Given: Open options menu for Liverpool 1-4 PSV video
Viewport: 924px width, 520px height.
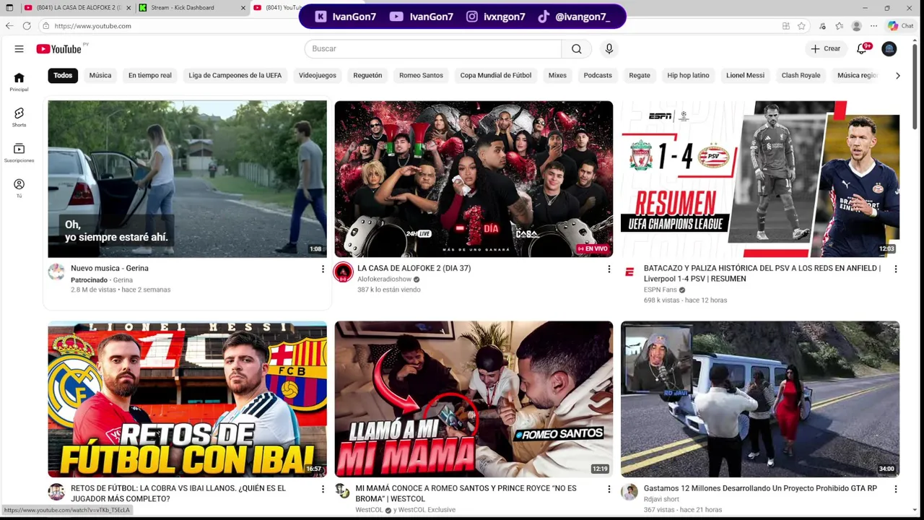Looking at the screenshot, I should 895,269.
